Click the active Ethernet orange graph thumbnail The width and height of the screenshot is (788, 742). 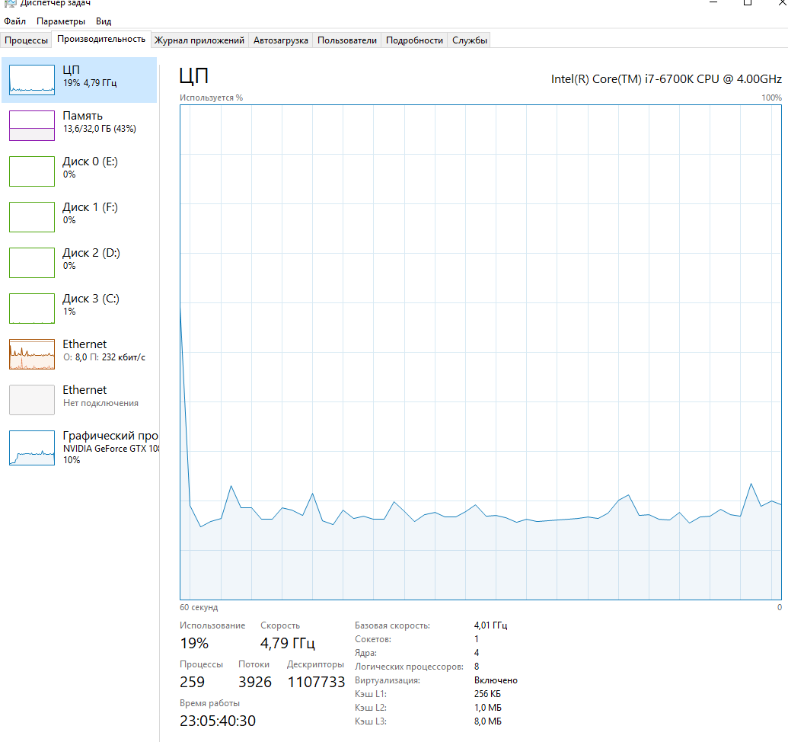[32, 354]
